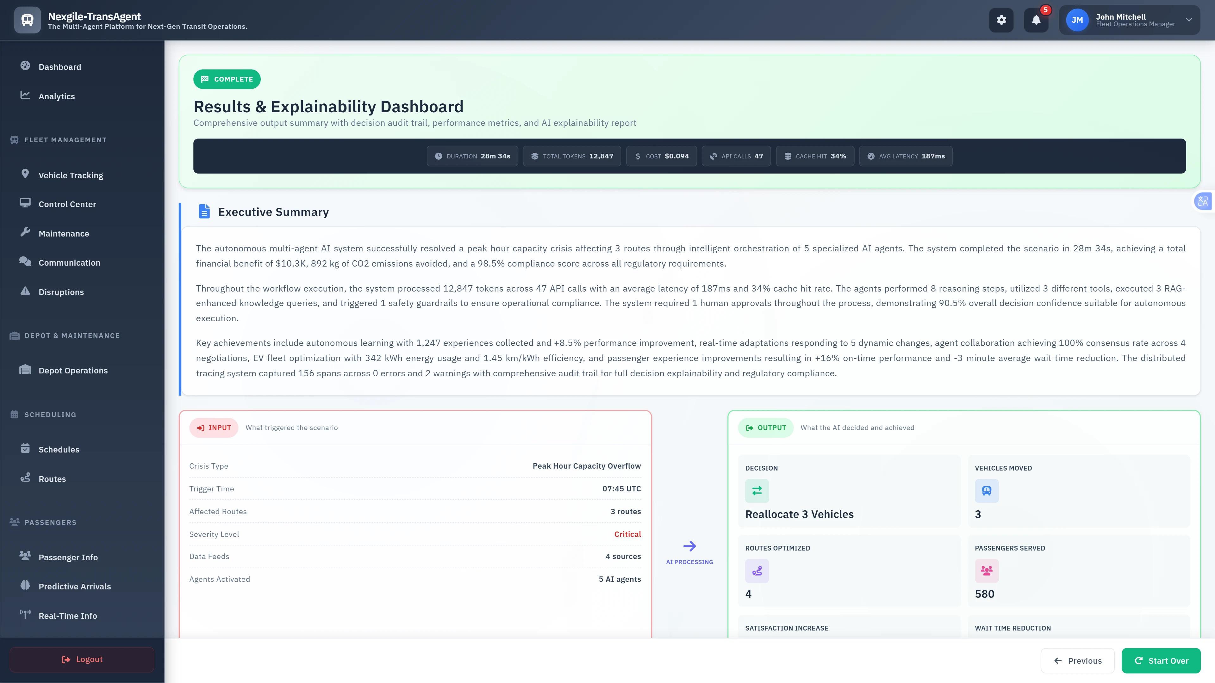Click the Previous button
1215x683 pixels.
click(x=1077, y=660)
